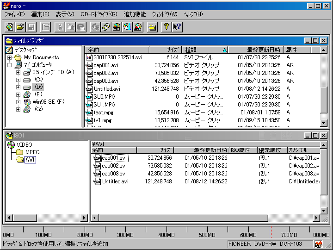Open new File Browser toolbar icon
This screenshot has width=333, height=250.
coord(152,27)
